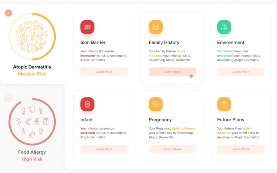This screenshot has height=173, width=277.
Task: Select the Atopic Dermatitis tab label
Action: (32, 67)
